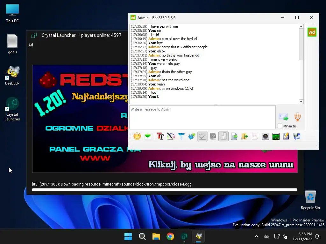Select the Recycle Bin desktop icon

click(x=310, y=200)
